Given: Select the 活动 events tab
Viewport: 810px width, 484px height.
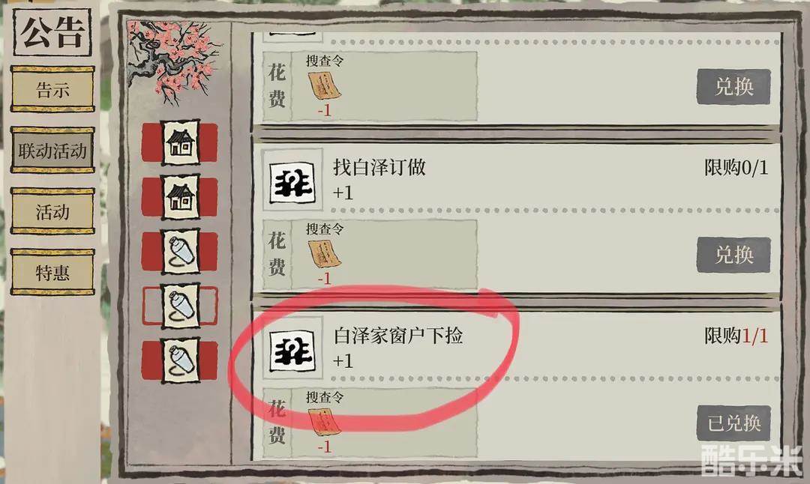Looking at the screenshot, I should click(52, 211).
